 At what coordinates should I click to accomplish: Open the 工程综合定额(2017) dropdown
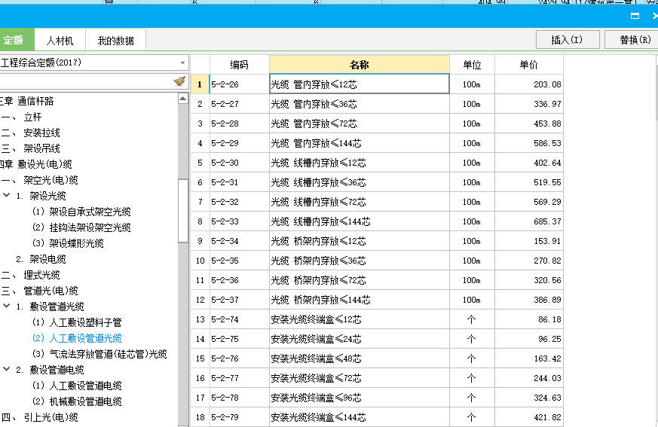94,63
